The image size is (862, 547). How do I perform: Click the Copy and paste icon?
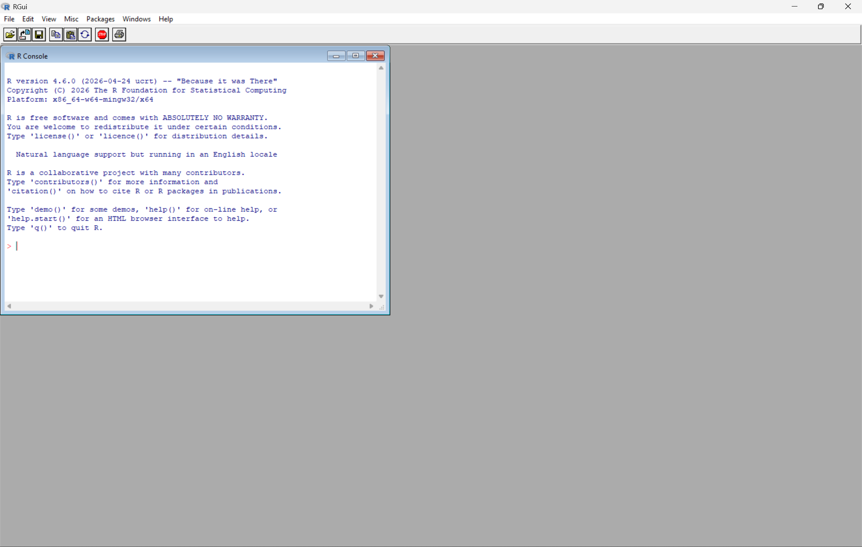click(85, 35)
